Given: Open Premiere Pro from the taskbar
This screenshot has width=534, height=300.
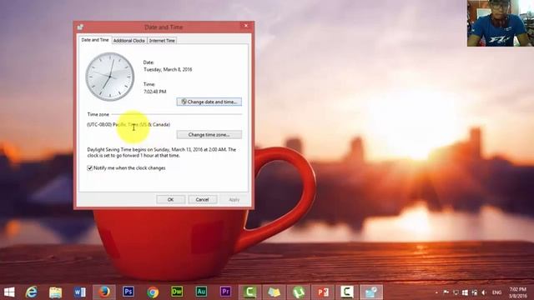Looking at the screenshot, I should pyautogui.click(x=225, y=292).
